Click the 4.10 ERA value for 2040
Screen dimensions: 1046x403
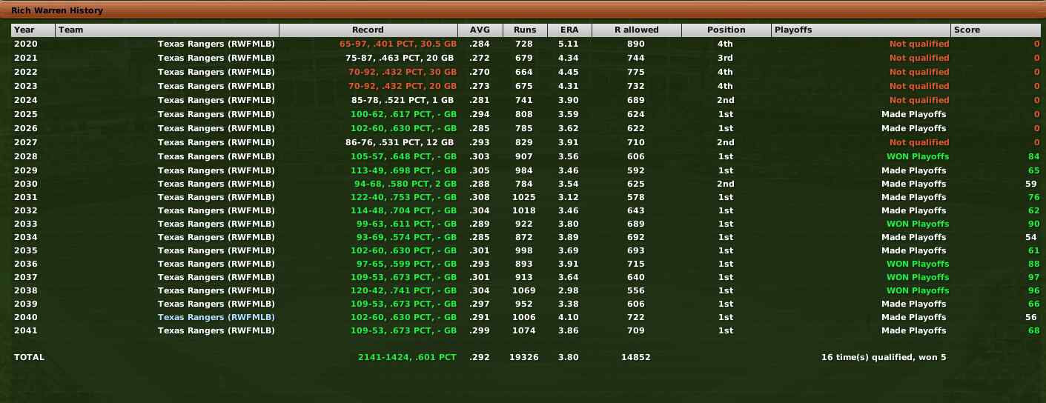click(x=569, y=317)
